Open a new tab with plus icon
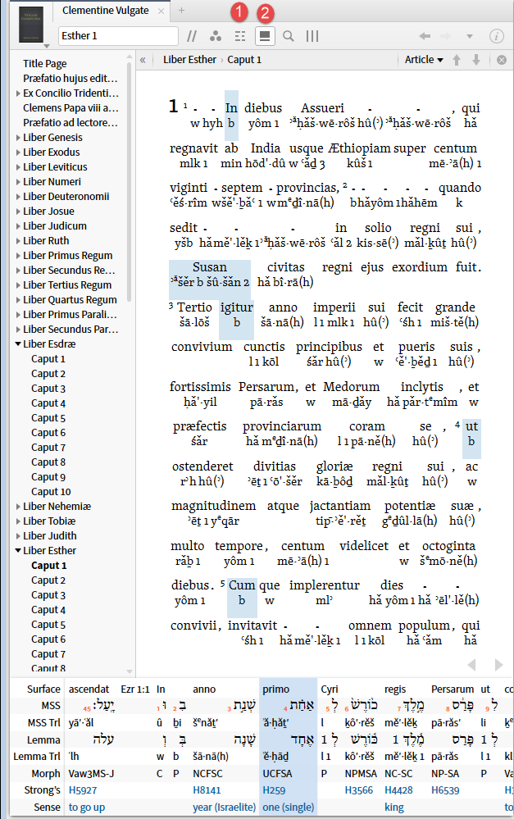The image size is (514, 819). pos(181,11)
